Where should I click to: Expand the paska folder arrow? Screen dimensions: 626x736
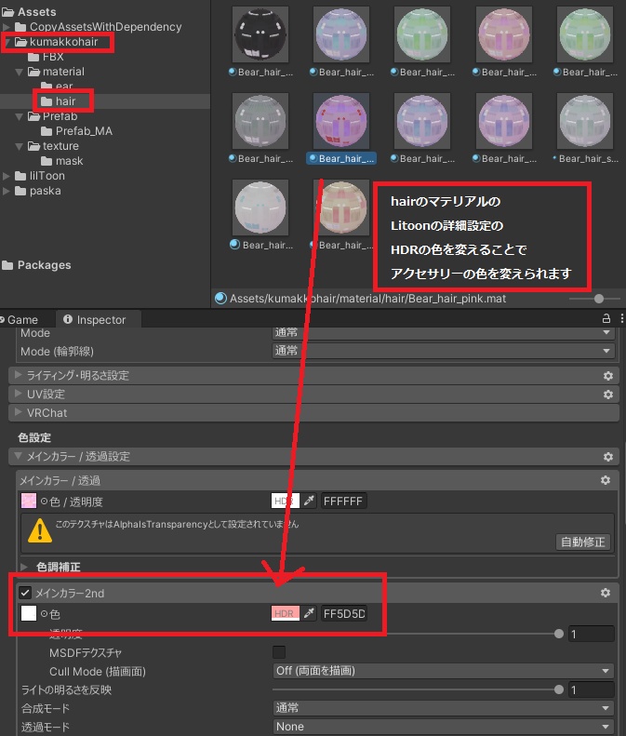coord(7,191)
